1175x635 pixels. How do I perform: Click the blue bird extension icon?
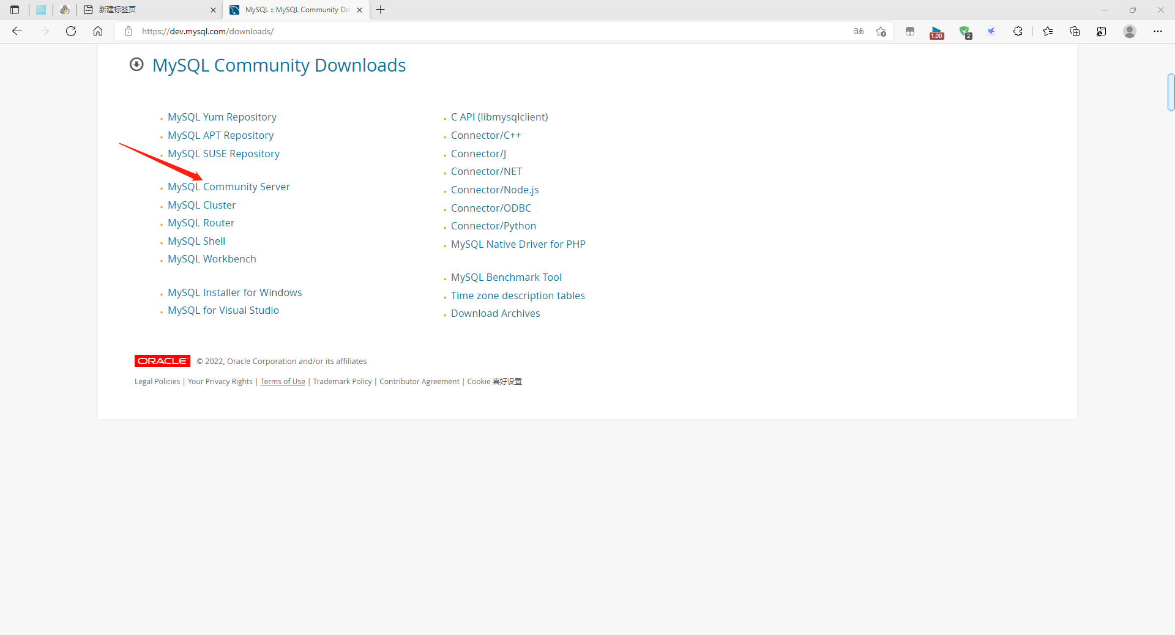point(991,31)
